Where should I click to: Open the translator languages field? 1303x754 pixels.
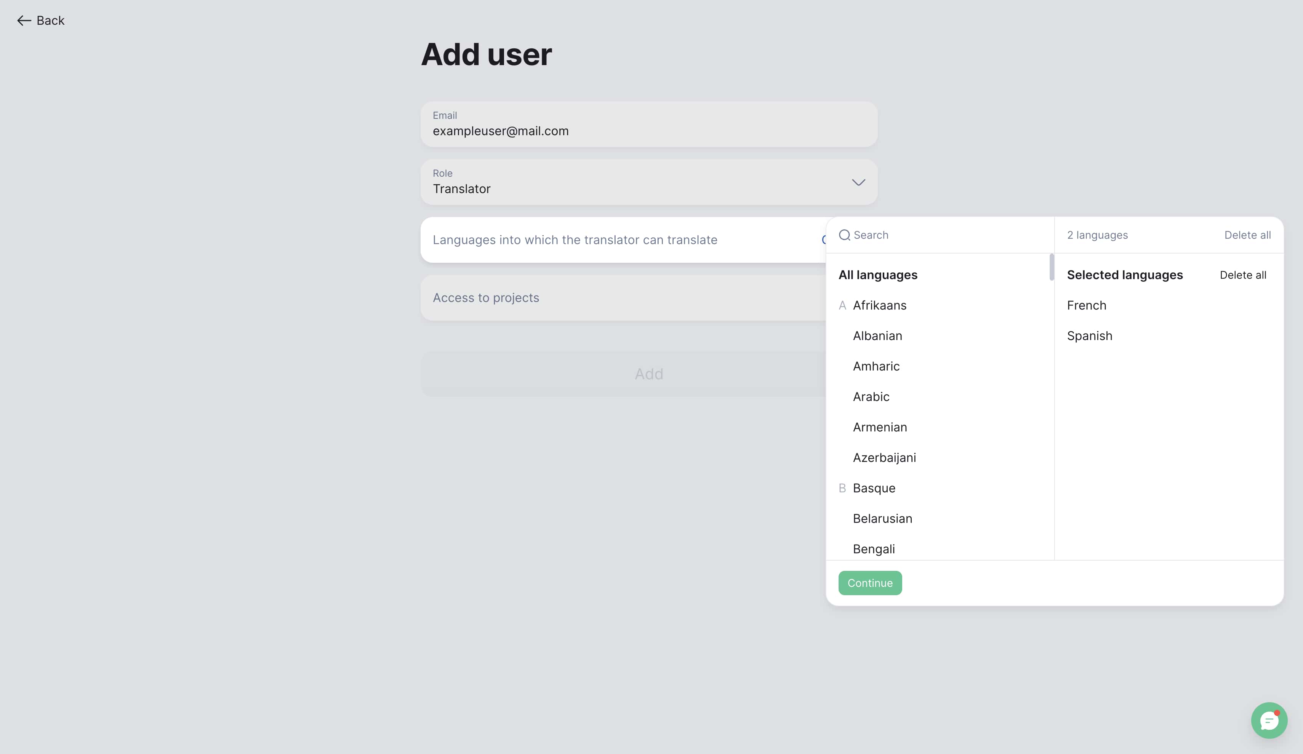pyautogui.click(x=623, y=240)
